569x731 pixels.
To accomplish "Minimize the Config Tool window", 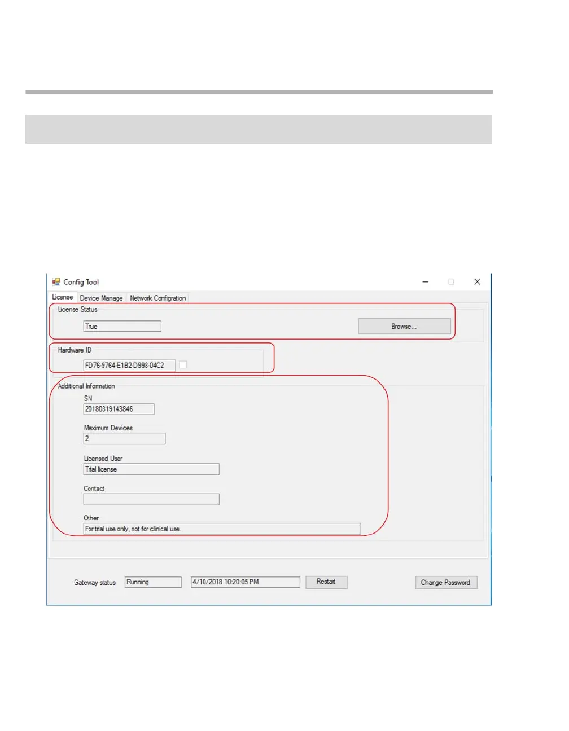I will tap(426, 281).
